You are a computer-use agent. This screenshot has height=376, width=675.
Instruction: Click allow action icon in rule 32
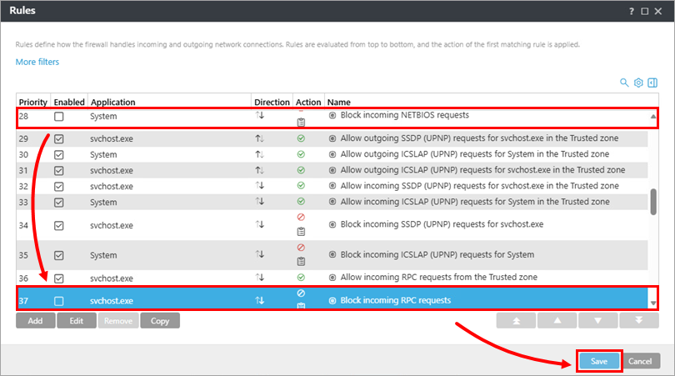click(301, 186)
